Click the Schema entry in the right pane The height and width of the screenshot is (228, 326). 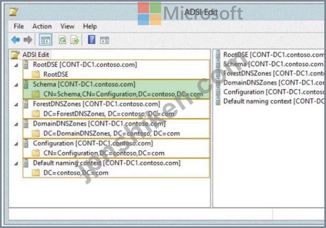(x=273, y=64)
